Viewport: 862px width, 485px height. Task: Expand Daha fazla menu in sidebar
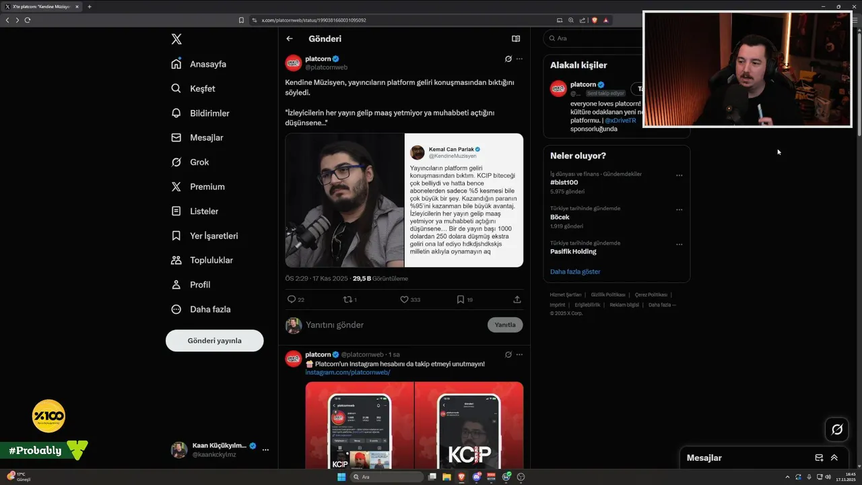201,309
